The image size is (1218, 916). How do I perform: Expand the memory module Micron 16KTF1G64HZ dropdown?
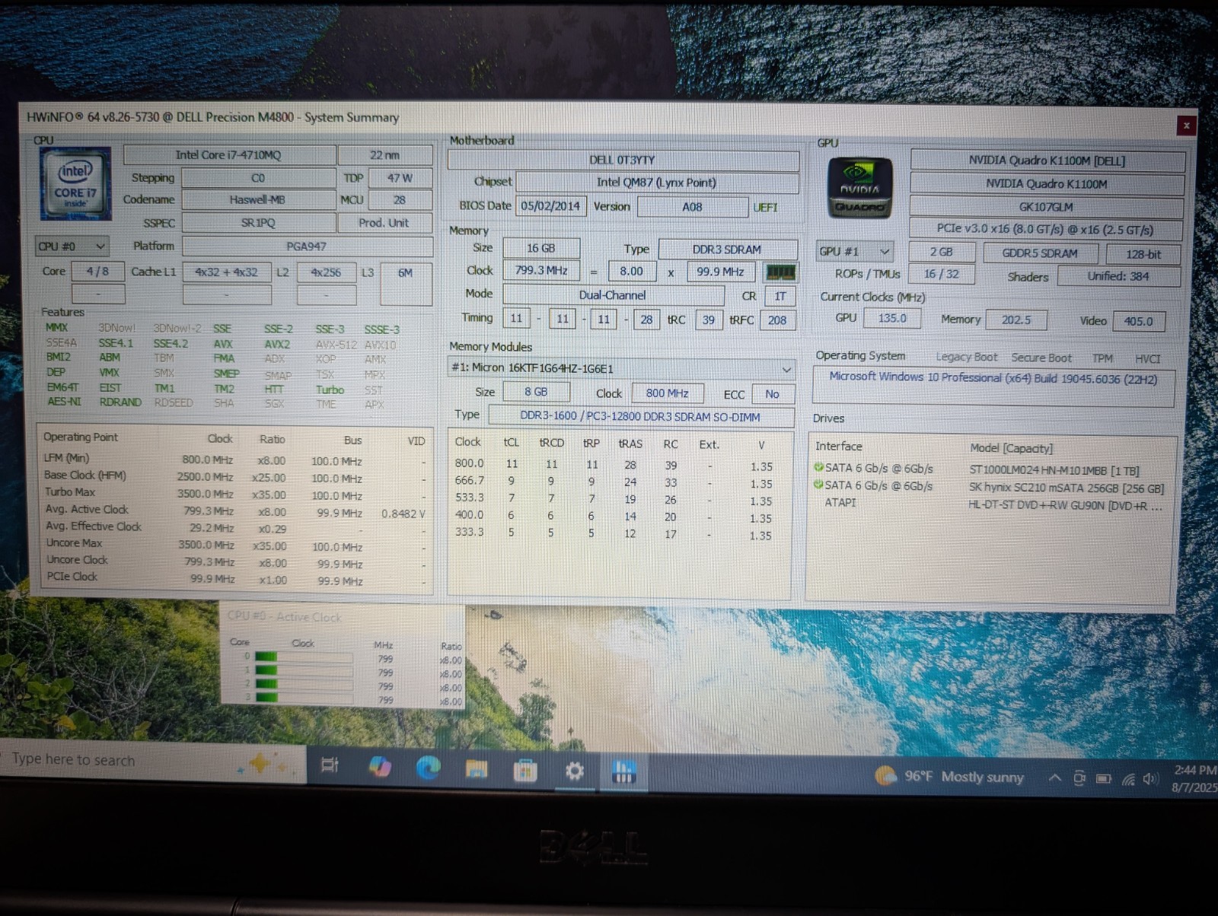(621, 368)
